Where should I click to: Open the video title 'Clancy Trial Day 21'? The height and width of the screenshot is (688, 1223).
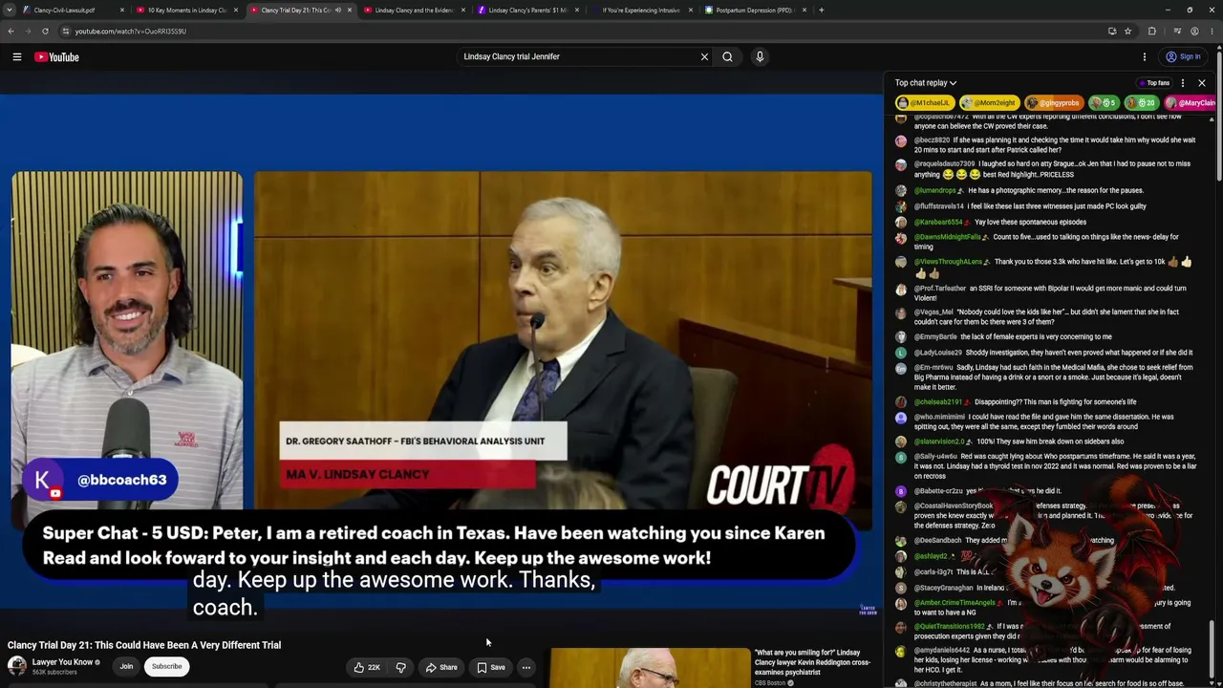[x=144, y=645]
